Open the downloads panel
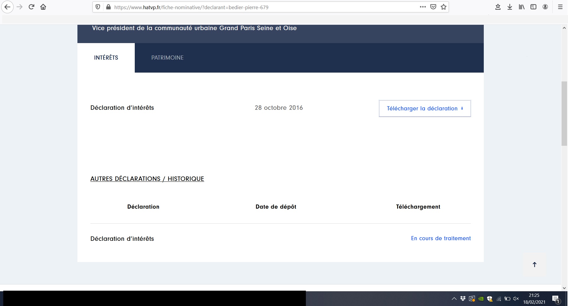 point(510,7)
